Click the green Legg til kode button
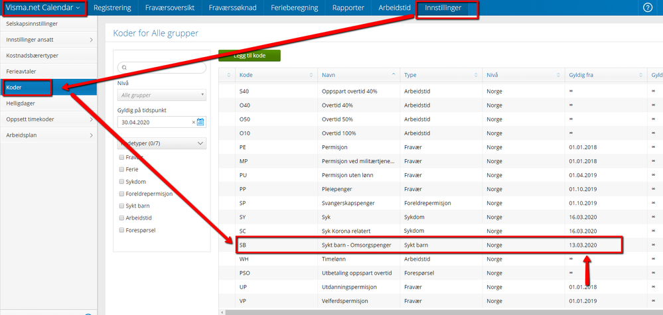This screenshot has width=663, height=315. coord(250,56)
